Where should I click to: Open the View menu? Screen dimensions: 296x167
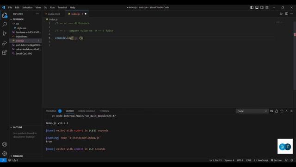coord(38,7)
